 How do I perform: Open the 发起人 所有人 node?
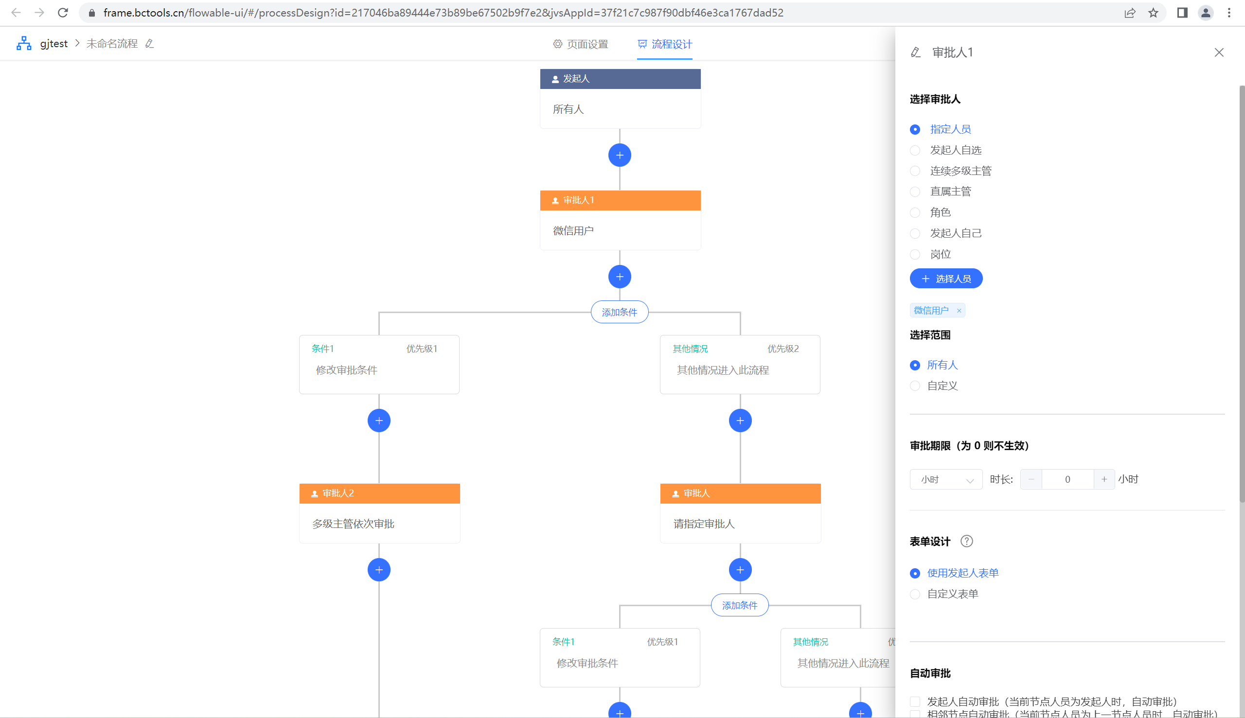pyautogui.click(x=620, y=99)
